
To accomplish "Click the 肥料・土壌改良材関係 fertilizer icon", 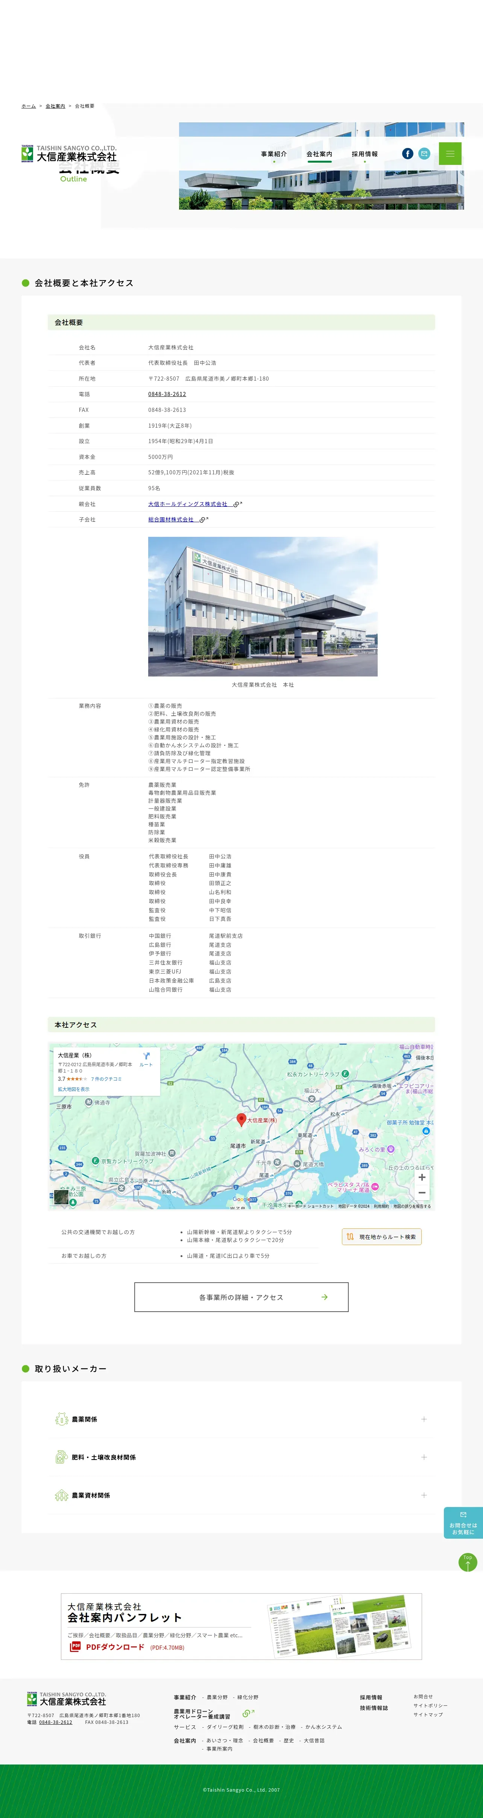I will pos(61,1457).
